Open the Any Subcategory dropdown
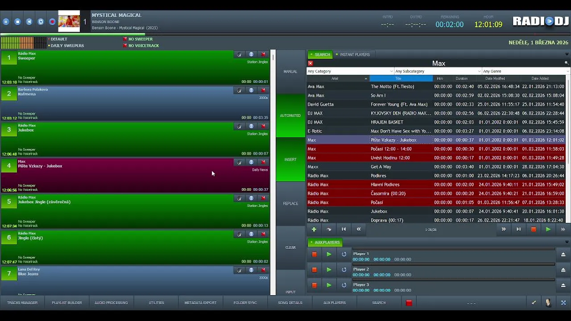Image resolution: width=571 pixels, height=321 pixels. click(438, 71)
